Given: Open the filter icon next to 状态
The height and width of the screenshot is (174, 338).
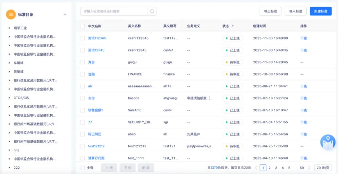Looking at the screenshot, I should coord(233,26).
